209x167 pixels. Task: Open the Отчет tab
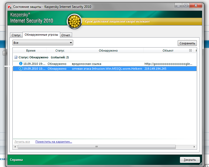[66, 35]
